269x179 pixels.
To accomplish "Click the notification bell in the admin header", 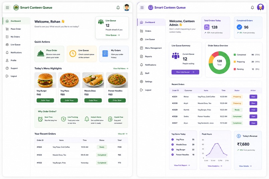I will point(252,8).
